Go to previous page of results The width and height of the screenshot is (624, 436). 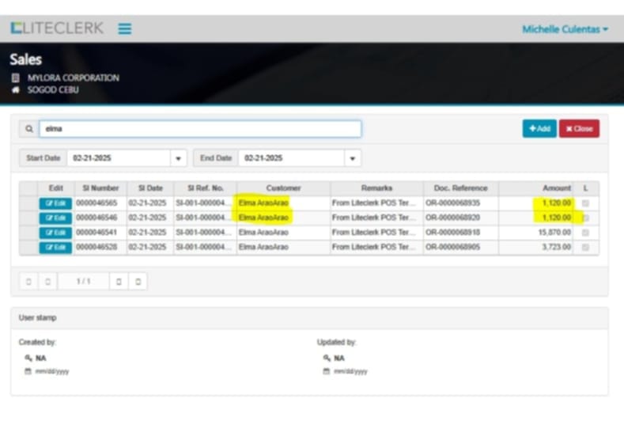pos(47,281)
